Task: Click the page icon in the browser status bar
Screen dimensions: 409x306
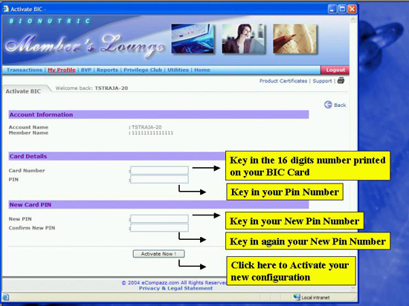Action: 5,297
